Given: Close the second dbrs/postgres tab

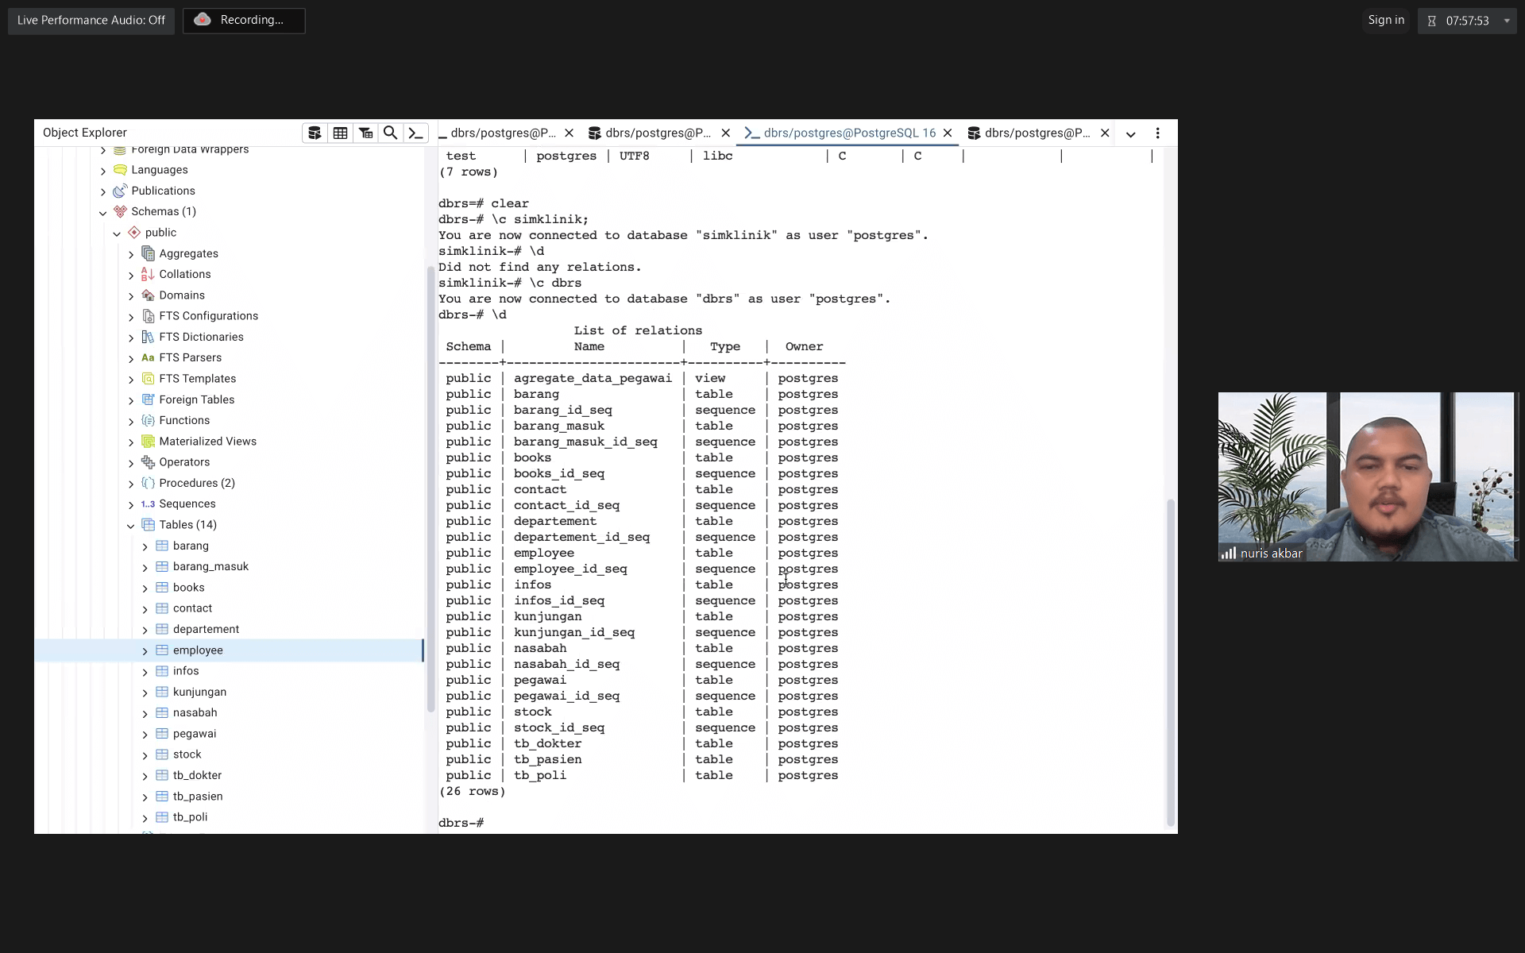Looking at the screenshot, I should pyautogui.click(x=725, y=133).
